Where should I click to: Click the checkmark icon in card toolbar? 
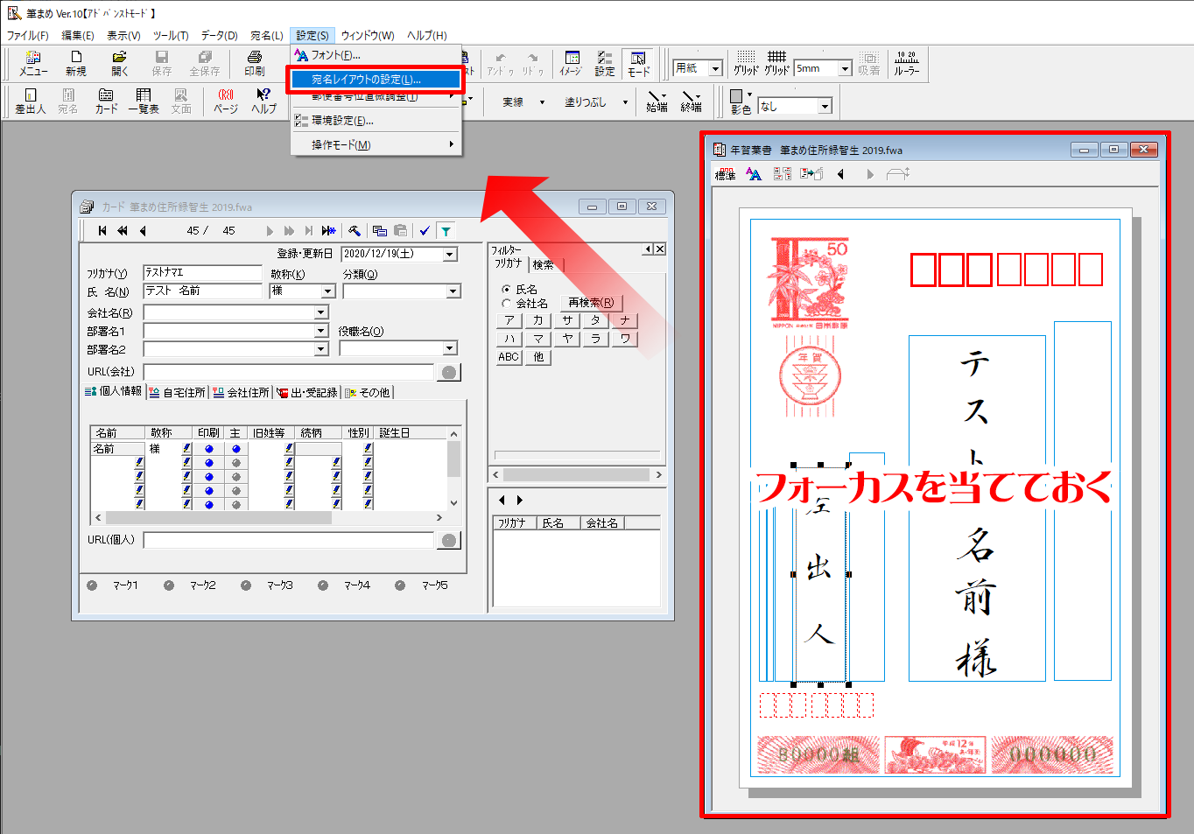425,231
